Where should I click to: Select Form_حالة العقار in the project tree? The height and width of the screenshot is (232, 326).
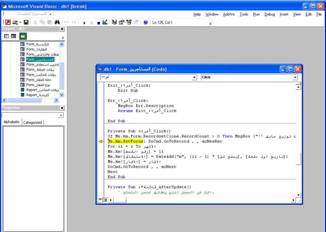pyautogui.click(x=38, y=80)
